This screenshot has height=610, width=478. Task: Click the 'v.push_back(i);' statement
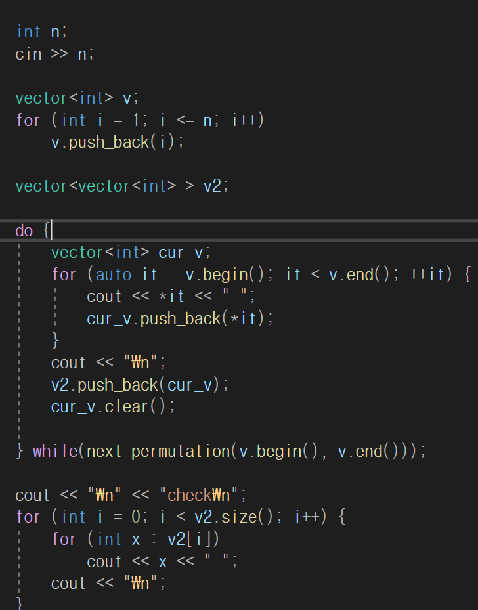point(118,142)
